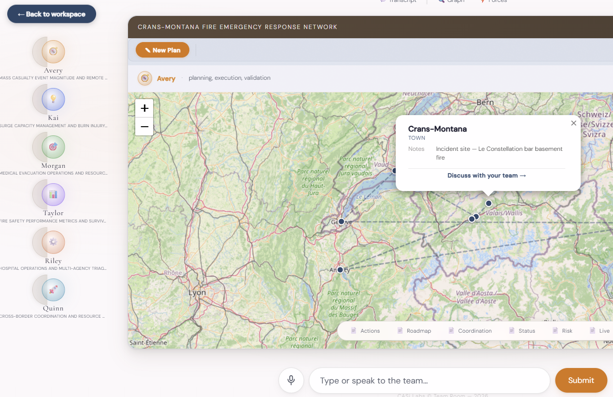
Task: Click 'Hospital operations and multi-agency' description
Action: [53, 268]
